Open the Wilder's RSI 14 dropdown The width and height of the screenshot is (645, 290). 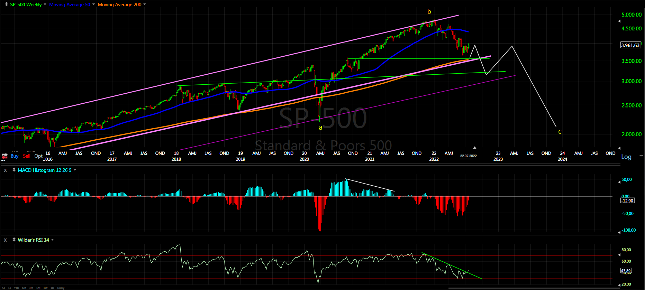52,240
